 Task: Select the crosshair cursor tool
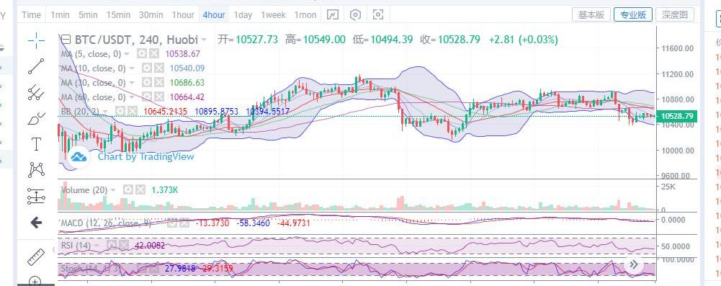click(x=36, y=41)
